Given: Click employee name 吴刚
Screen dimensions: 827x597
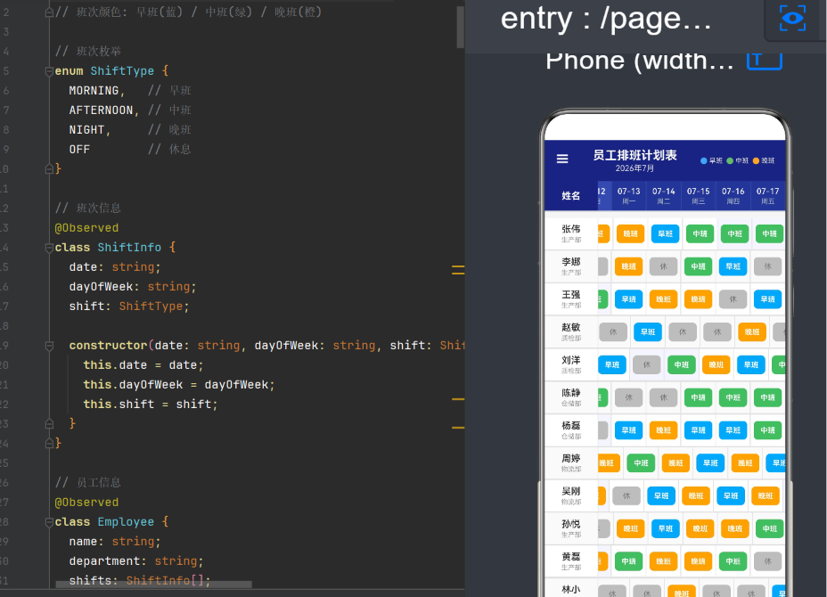Looking at the screenshot, I should 570,491.
